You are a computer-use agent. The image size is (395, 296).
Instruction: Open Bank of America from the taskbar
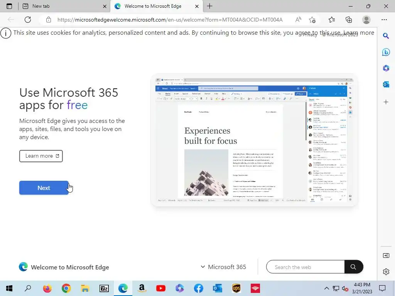tap(255, 288)
